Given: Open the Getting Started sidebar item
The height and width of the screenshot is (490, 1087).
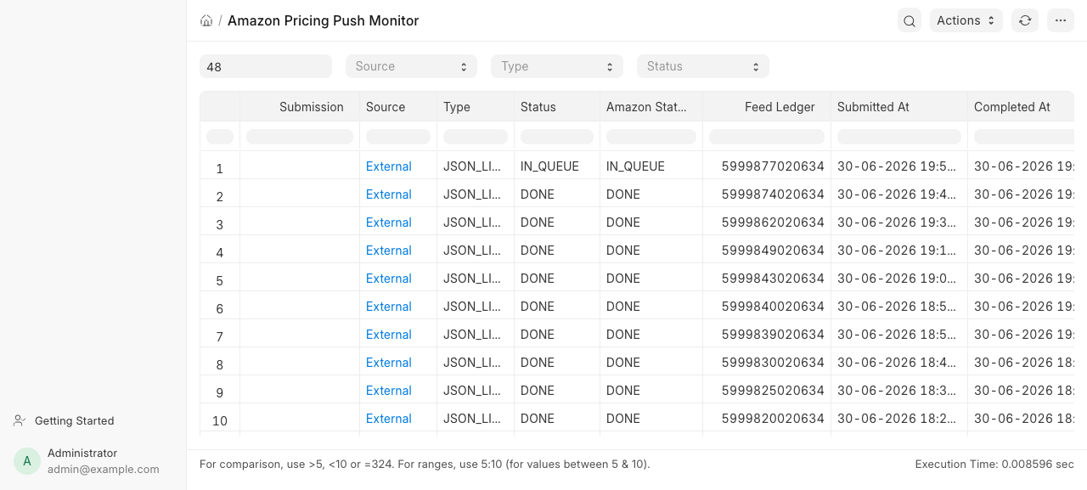Looking at the screenshot, I should [64, 420].
